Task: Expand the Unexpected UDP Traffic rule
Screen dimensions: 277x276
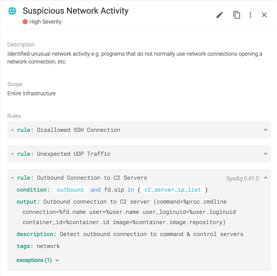Action: pyautogui.click(x=265, y=154)
